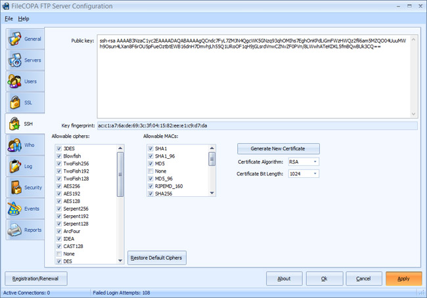Toggle the Blowfish cipher checkbox

click(x=59, y=156)
